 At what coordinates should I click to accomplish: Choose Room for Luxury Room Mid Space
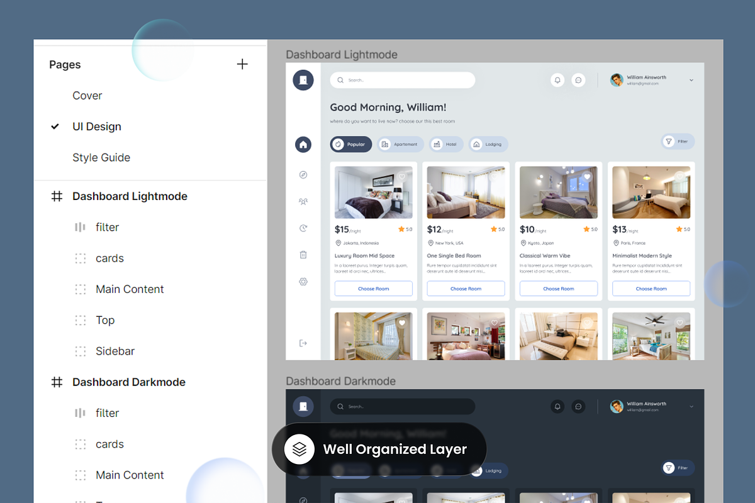point(373,289)
